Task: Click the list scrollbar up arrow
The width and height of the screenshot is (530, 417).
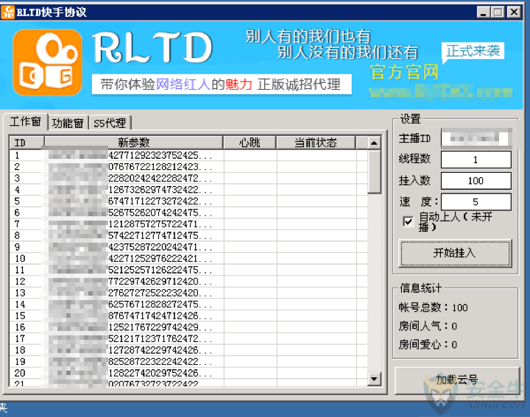Action: click(374, 143)
